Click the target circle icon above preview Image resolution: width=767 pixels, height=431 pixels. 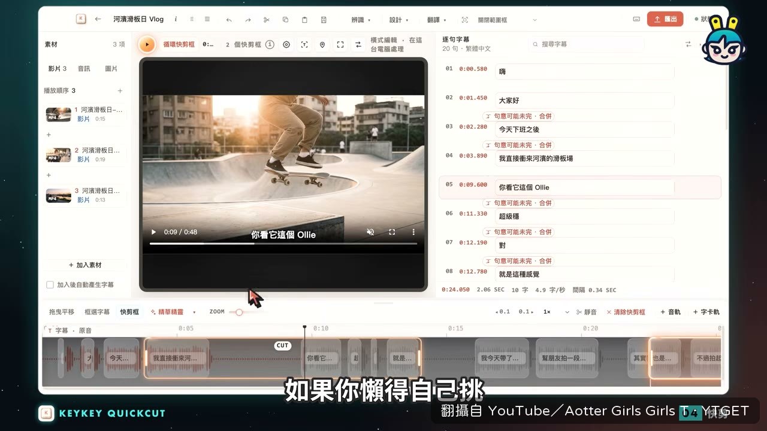pyautogui.click(x=286, y=44)
